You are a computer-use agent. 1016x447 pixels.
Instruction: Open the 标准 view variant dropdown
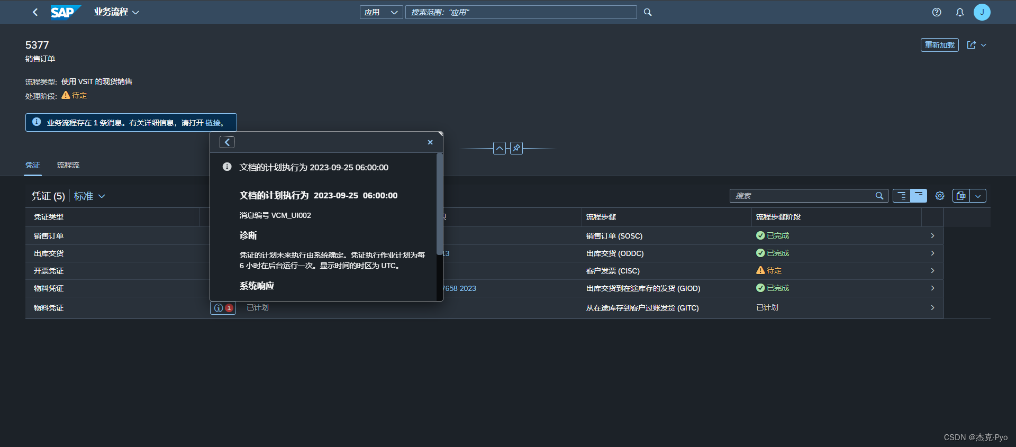[x=89, y=196]
